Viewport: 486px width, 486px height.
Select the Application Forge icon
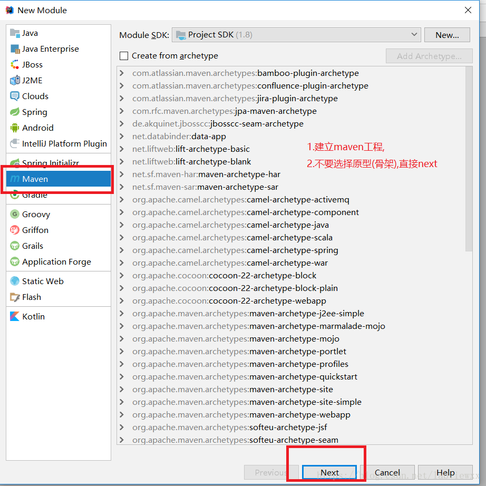[x=15, y=261]
